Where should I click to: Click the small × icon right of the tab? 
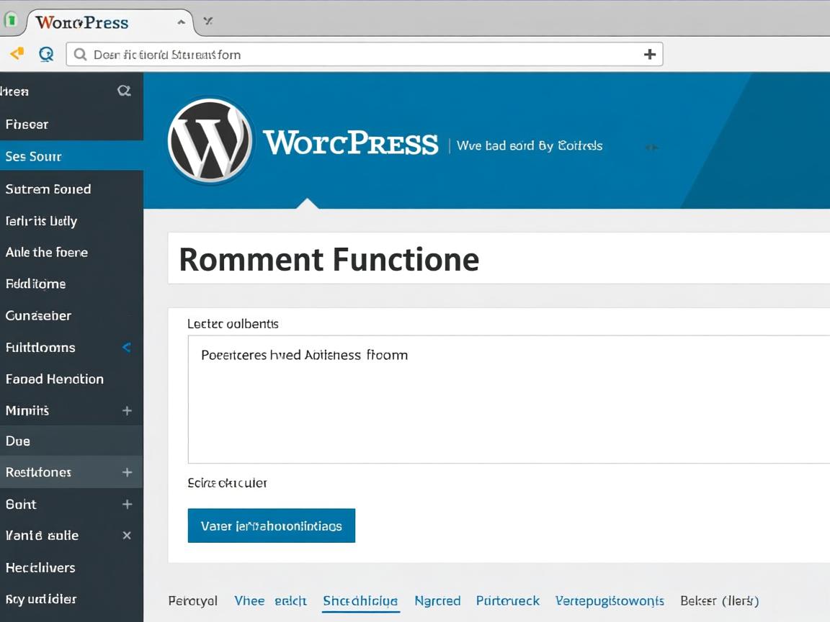[x=207, y=22]
